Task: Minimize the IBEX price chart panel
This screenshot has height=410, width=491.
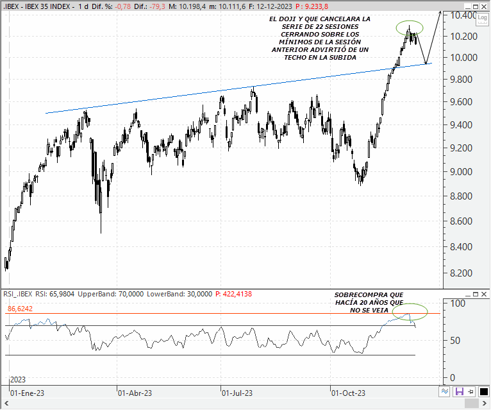Action: coord(467,6)
